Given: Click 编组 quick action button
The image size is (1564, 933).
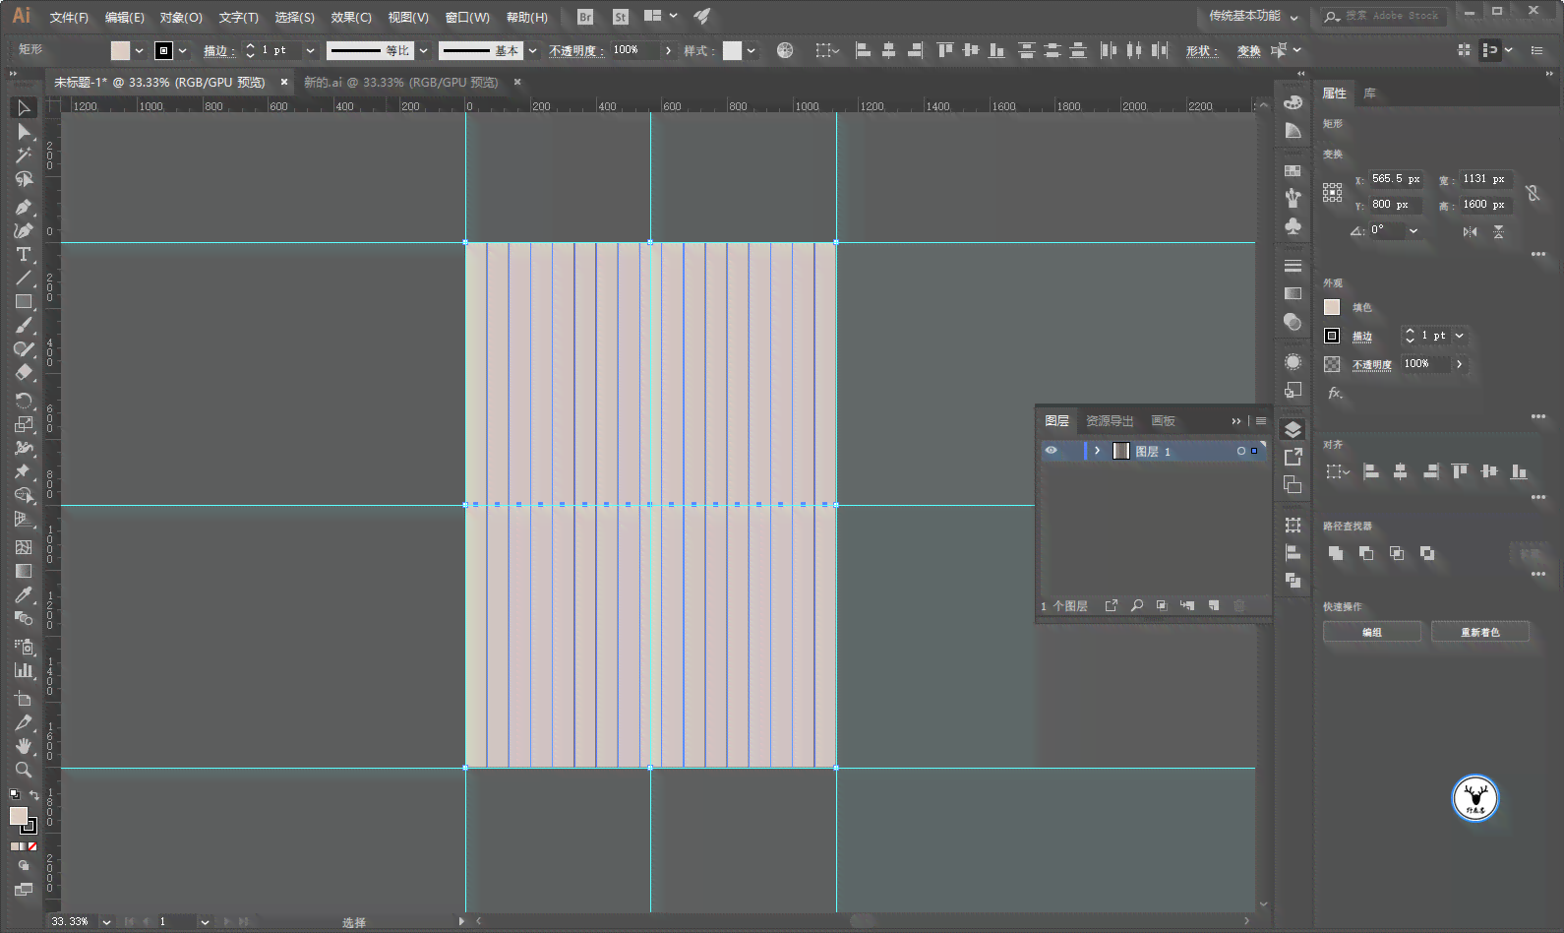Looking at the screenshot, I should pyautogui.click(x=1372, y=632).
